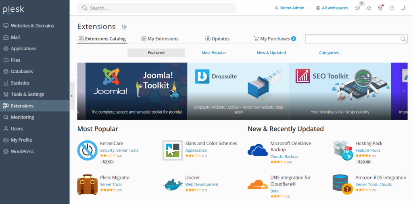Open the KernelCare extension icon
413x204 pixels.
click(x=87, y=150)
